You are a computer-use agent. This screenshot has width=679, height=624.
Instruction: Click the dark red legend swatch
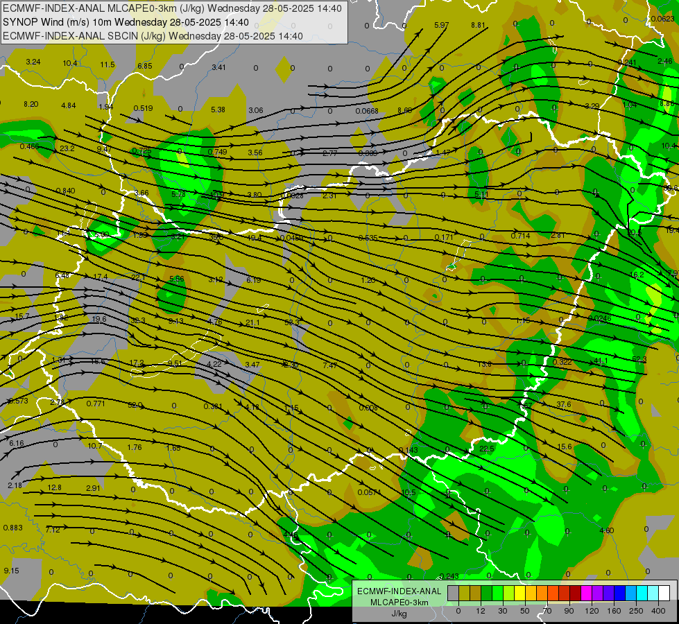coord(576,593)
